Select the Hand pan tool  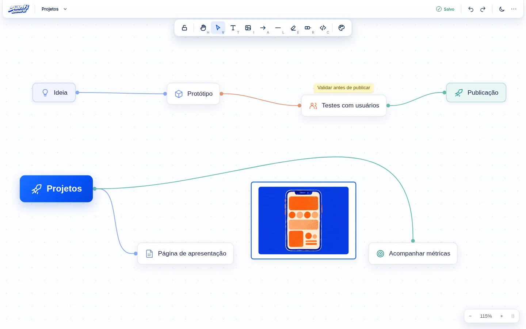(203, 28)
